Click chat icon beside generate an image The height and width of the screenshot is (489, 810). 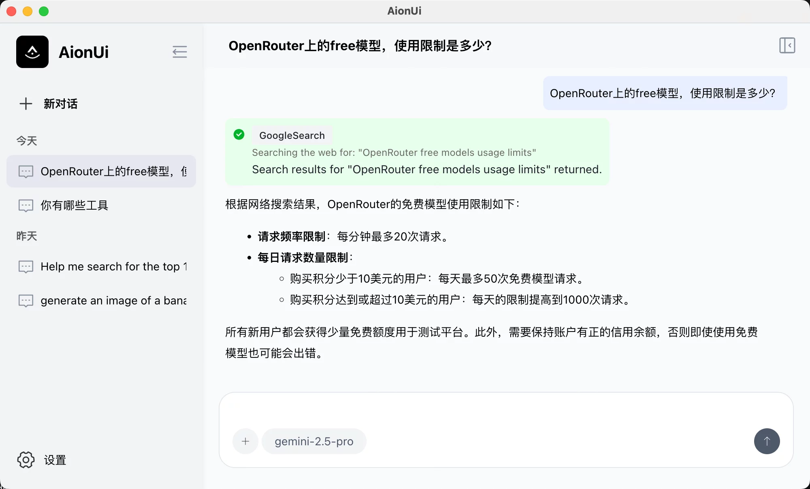point(26,301)
